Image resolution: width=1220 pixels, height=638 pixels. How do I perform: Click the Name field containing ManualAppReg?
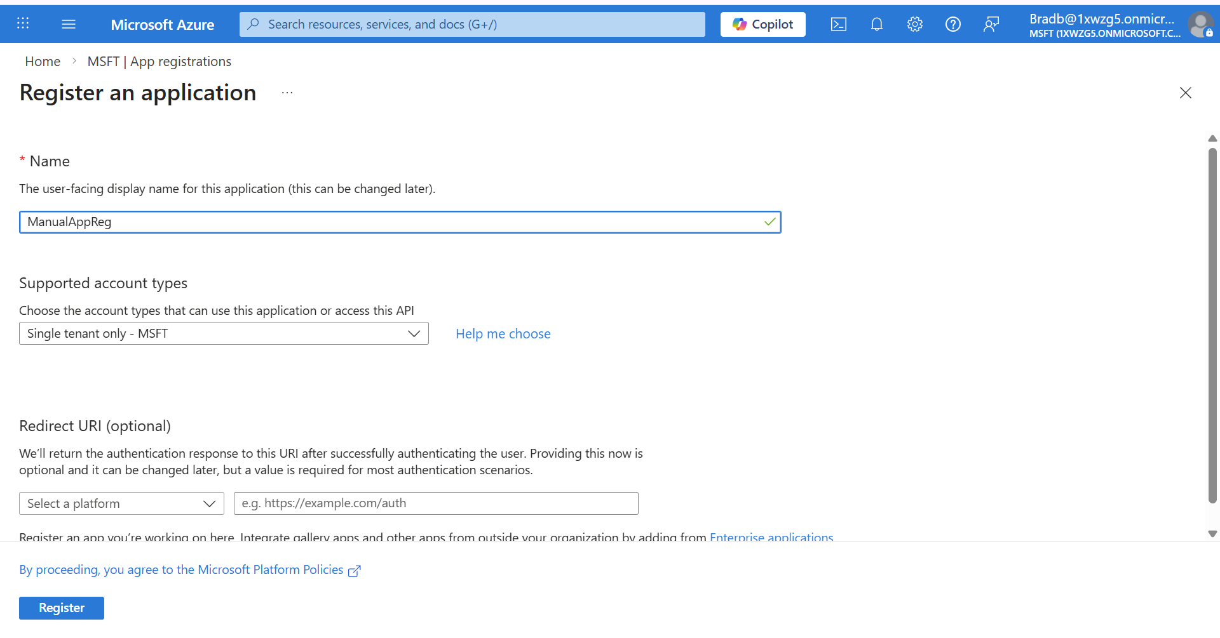394,222
